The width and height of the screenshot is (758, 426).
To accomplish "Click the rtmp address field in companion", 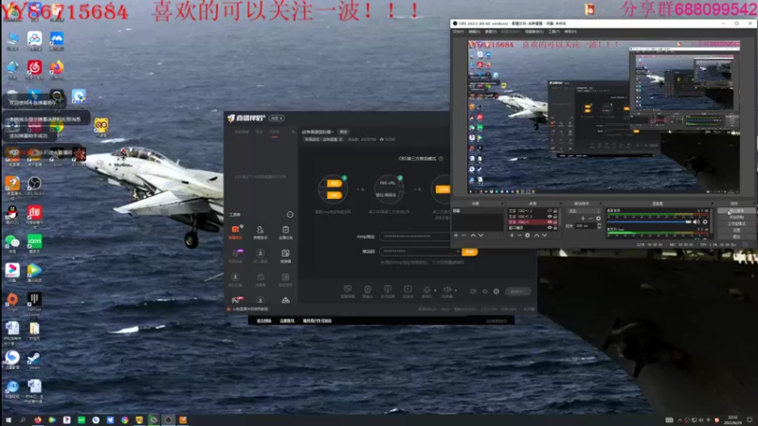I will (x=414, y=236).
